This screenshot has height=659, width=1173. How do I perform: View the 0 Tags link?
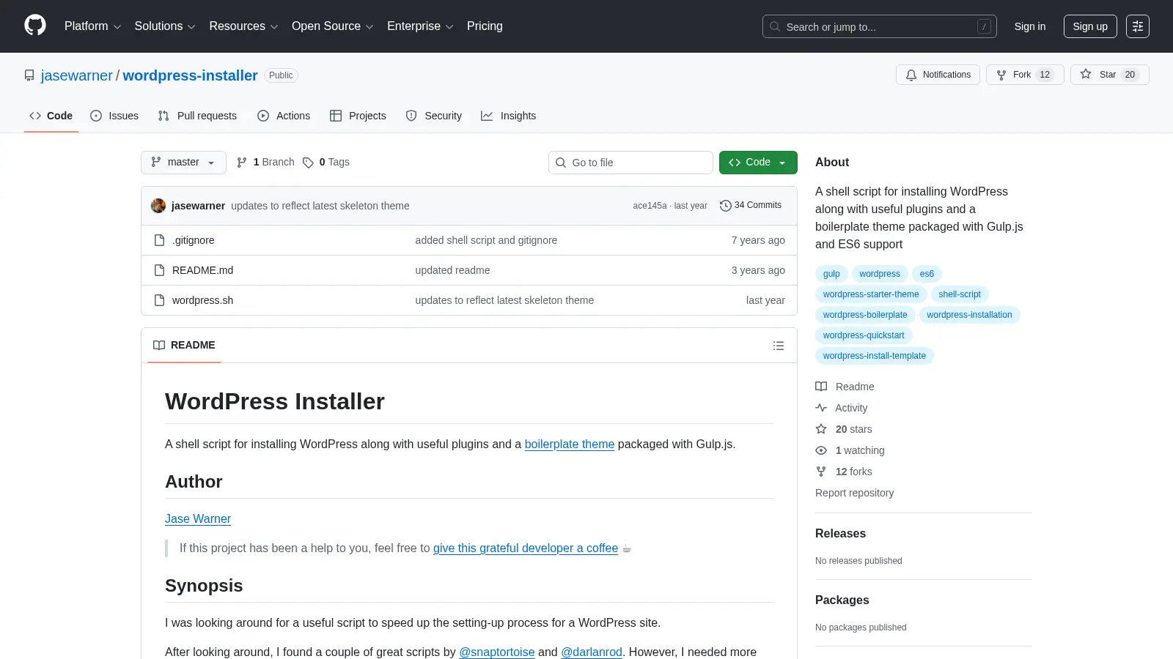pos(326,163)
